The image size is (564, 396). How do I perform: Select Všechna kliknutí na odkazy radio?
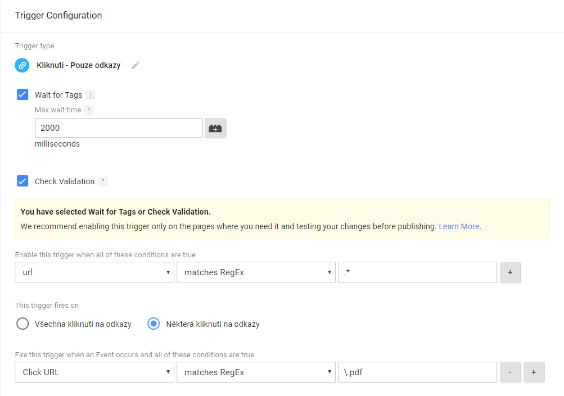22,324
